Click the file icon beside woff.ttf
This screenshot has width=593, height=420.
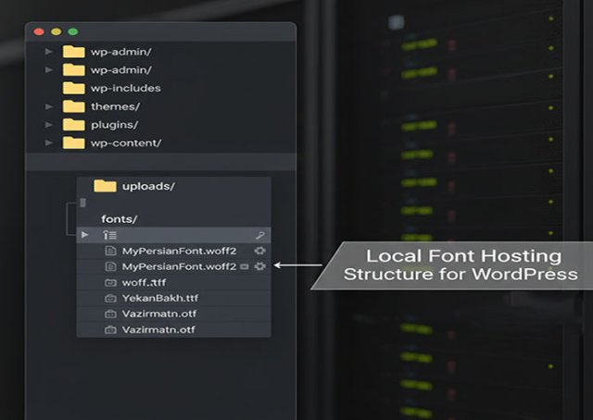point(110,282)
